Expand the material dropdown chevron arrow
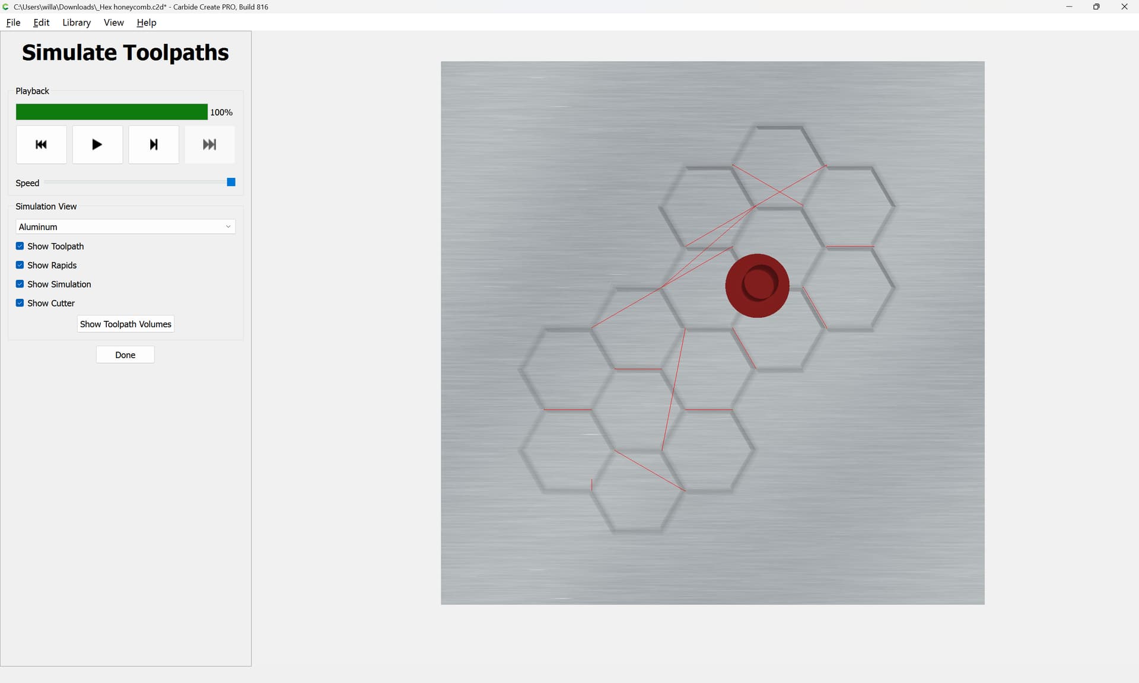1139x683 pixels. (228, 226)
